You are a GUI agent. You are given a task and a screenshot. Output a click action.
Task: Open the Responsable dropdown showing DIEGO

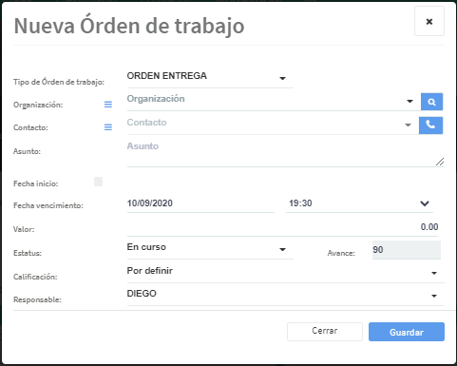[x=285, y=295]
